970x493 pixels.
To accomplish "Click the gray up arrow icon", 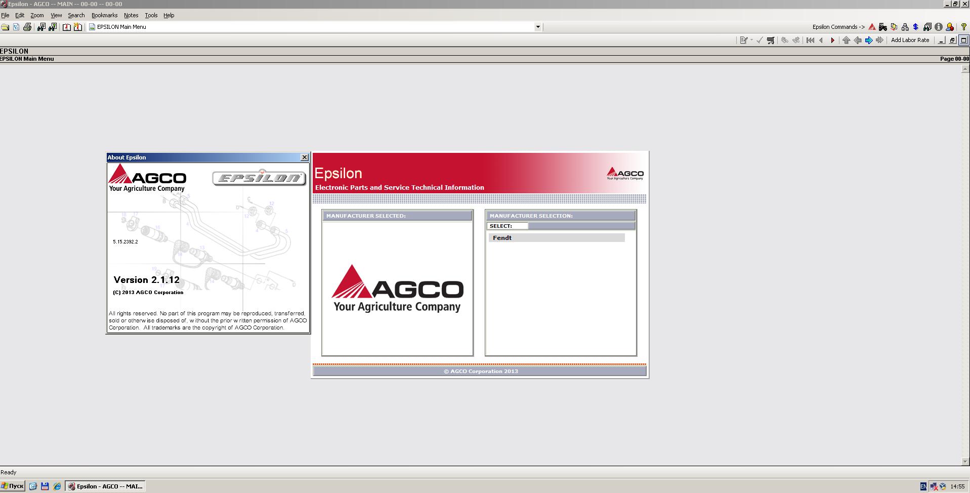I will [847, 40].
